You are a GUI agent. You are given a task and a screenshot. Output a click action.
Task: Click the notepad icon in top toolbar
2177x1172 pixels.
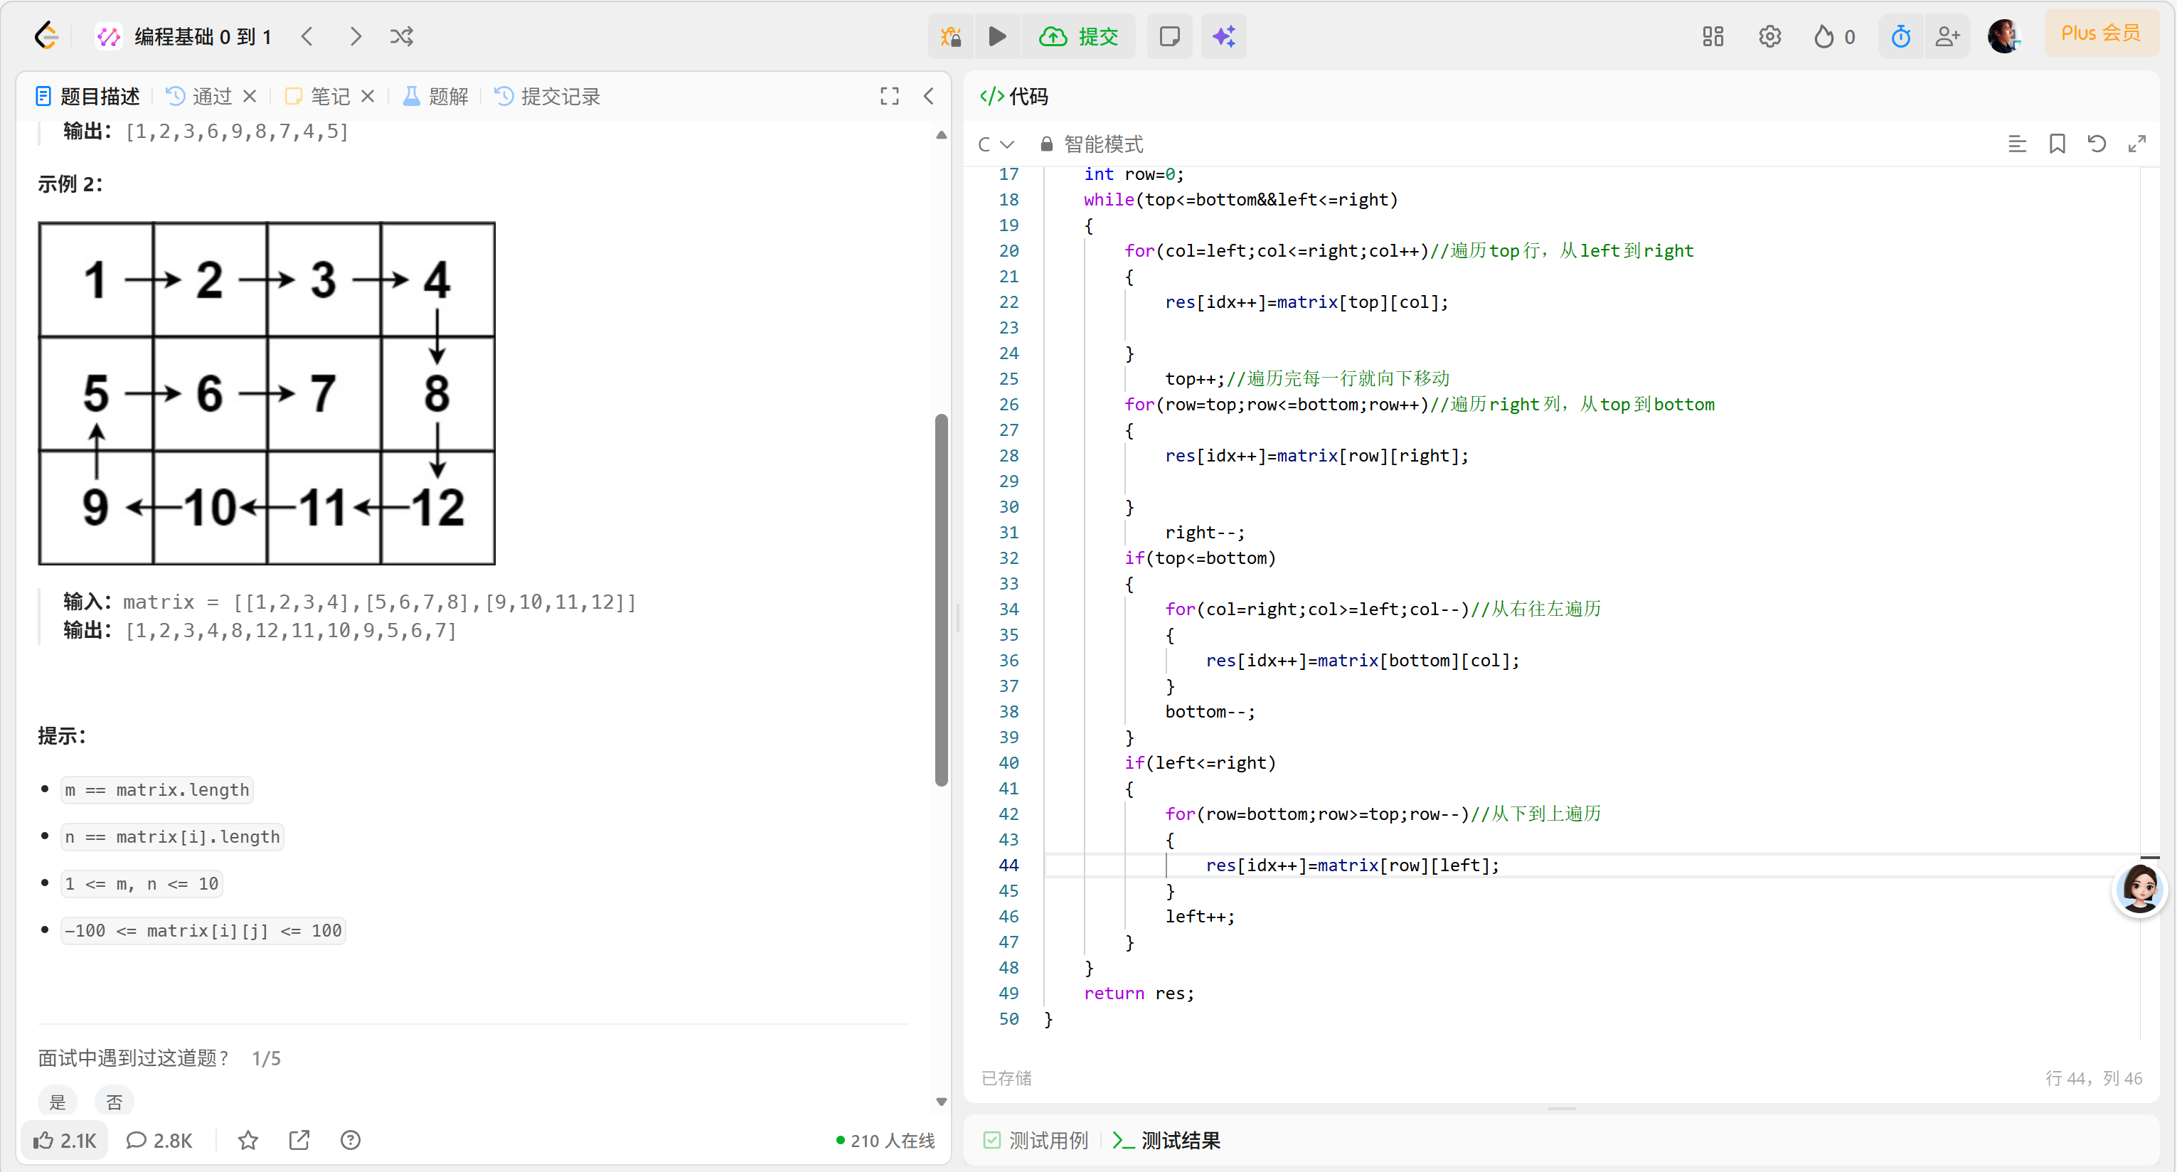point(1170,36)
